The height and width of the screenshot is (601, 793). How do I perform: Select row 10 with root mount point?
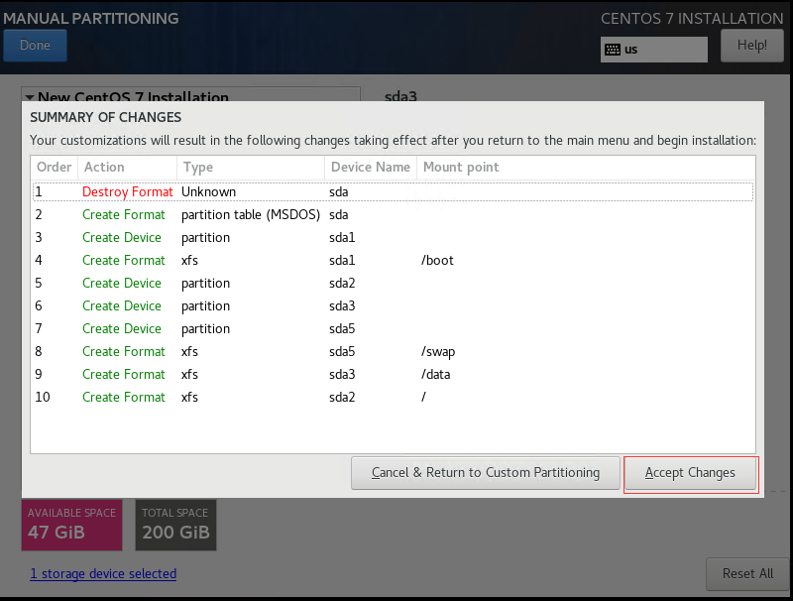click(x=393, y=397)
